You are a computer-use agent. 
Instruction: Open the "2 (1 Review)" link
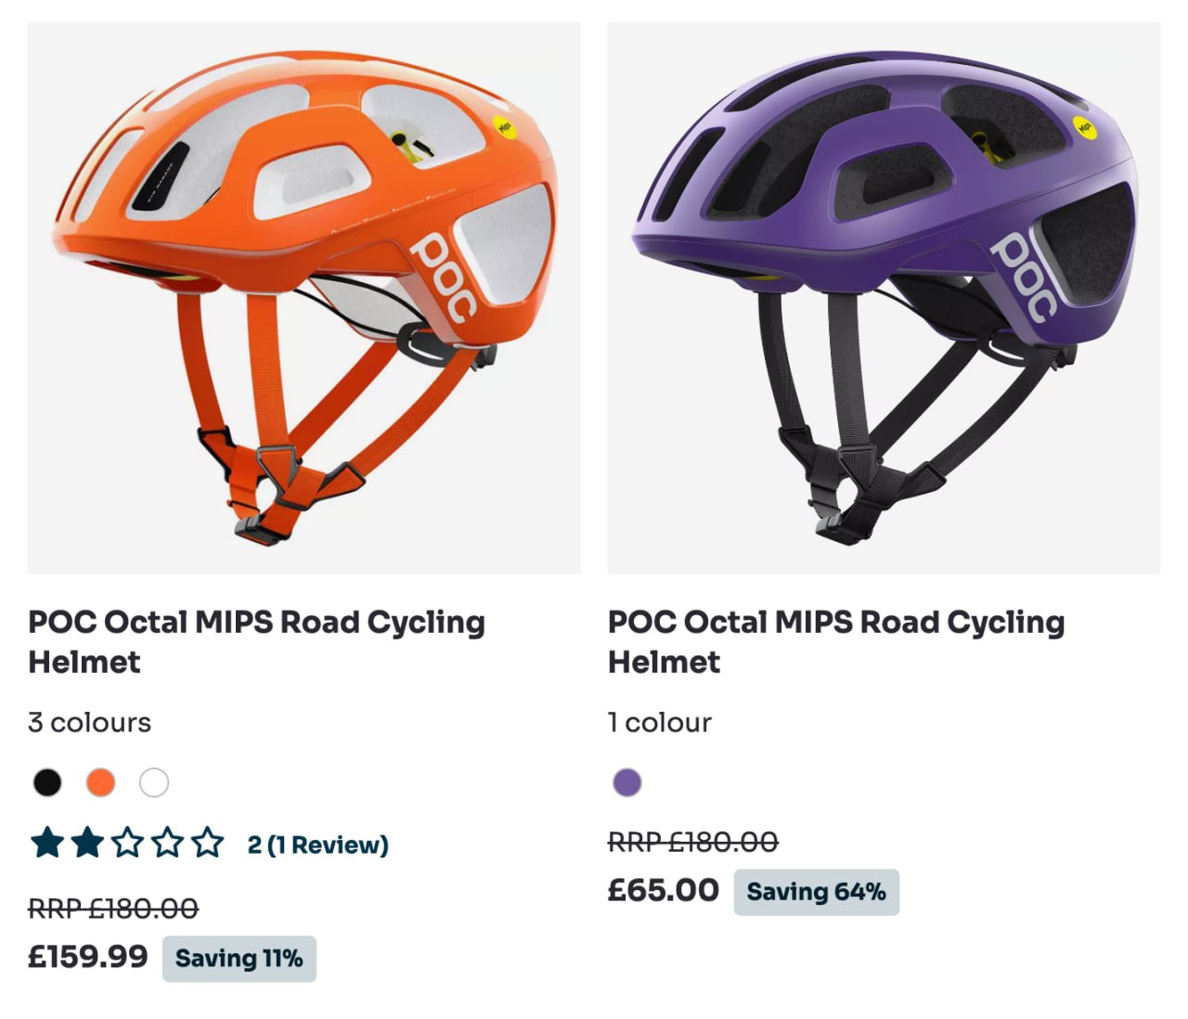coord(317,845)
